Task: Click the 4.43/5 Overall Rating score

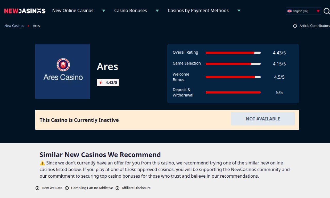Action: (x=279, y=53)
